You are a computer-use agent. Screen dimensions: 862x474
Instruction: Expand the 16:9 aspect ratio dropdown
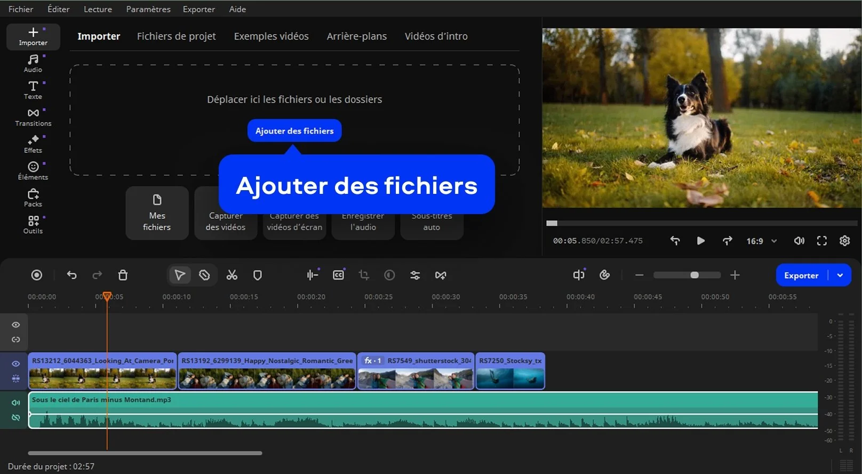(761, 241)
